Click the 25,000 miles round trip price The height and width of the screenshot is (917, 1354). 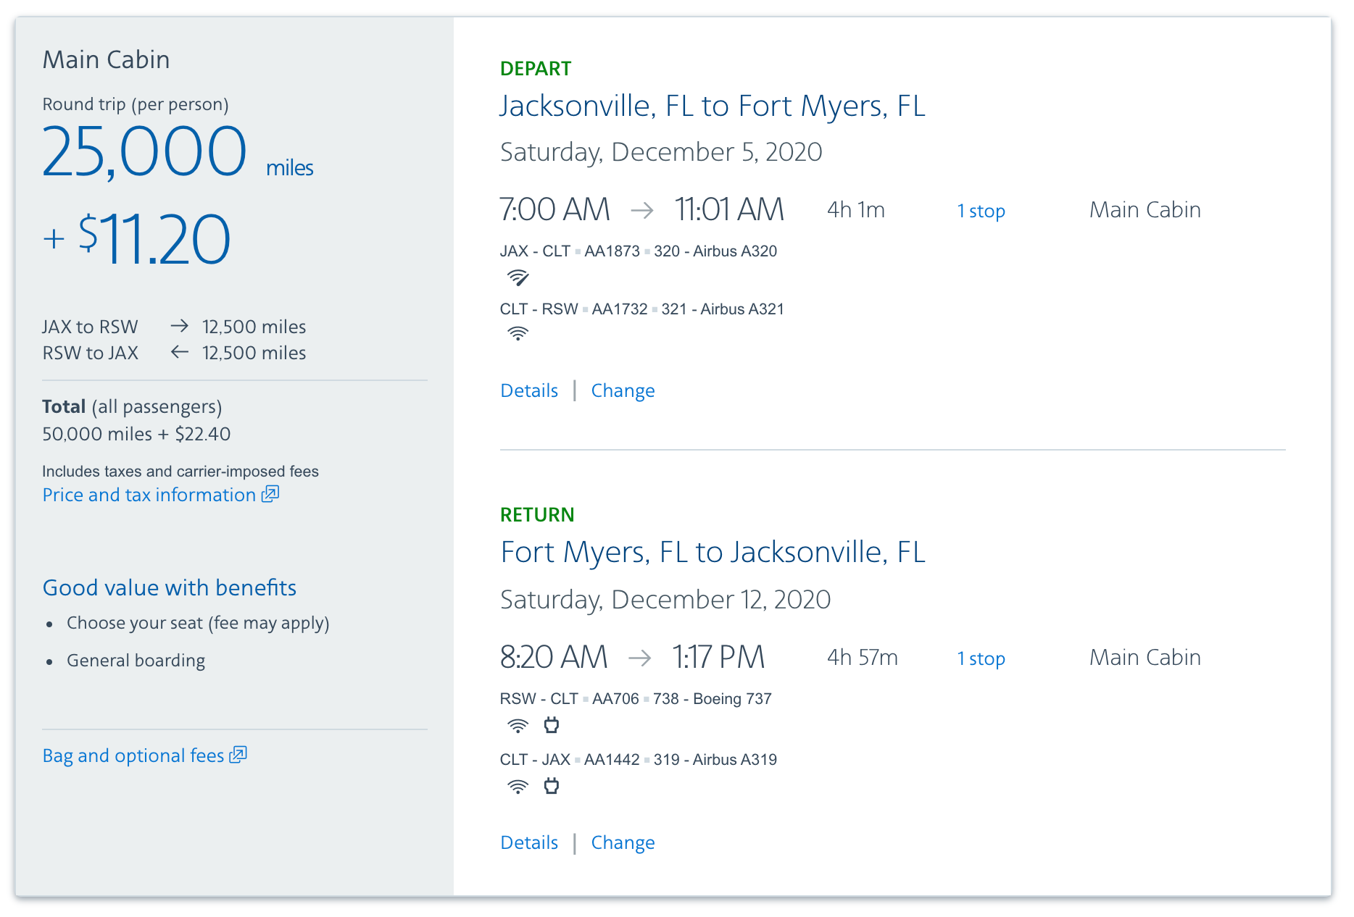point(145,151)
